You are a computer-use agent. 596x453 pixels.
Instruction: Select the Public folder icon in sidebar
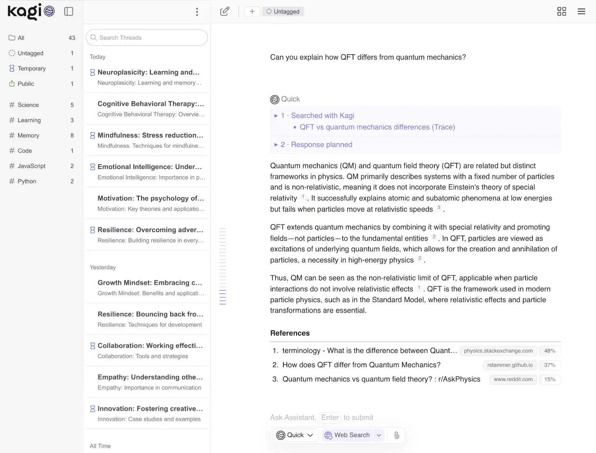pyautogui.click(x=12, y=84)
